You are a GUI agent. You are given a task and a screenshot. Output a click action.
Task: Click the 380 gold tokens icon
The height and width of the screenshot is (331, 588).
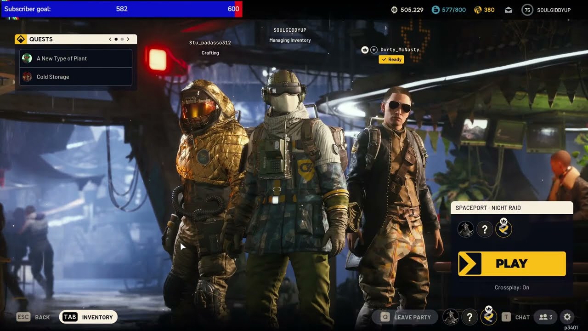(x=478, y=10)
